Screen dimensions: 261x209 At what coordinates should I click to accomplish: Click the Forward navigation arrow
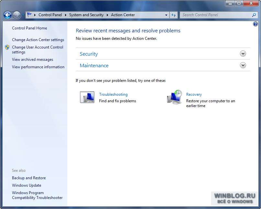click(17, 15)
